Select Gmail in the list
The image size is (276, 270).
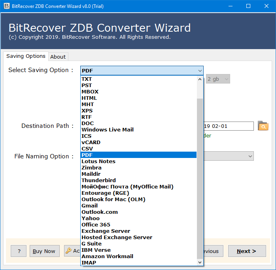(138, 206)
